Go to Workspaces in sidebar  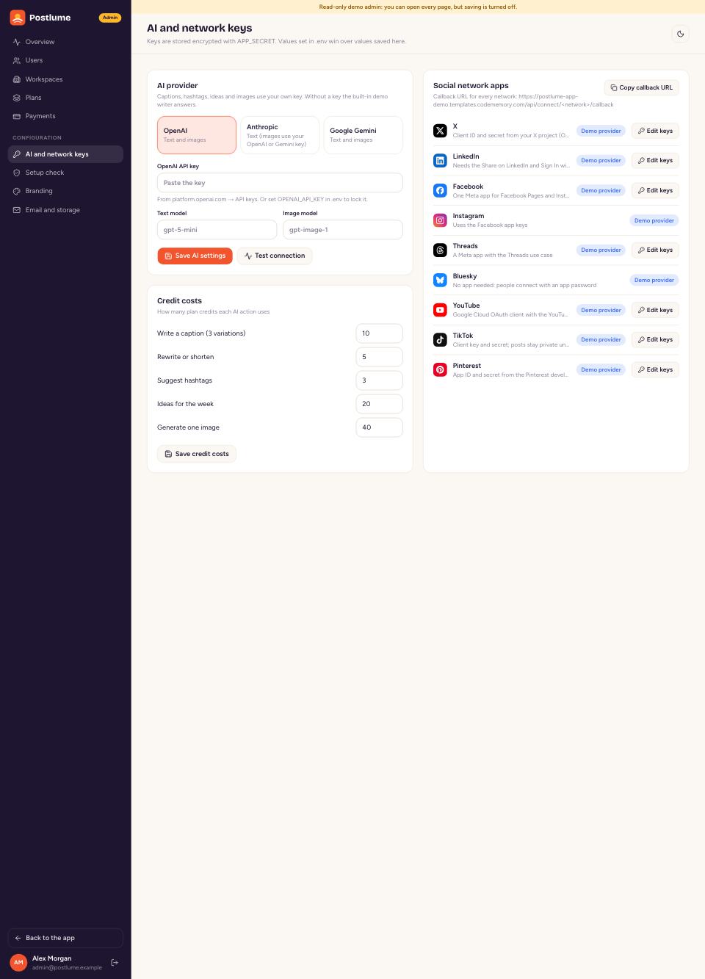(65, 79)
